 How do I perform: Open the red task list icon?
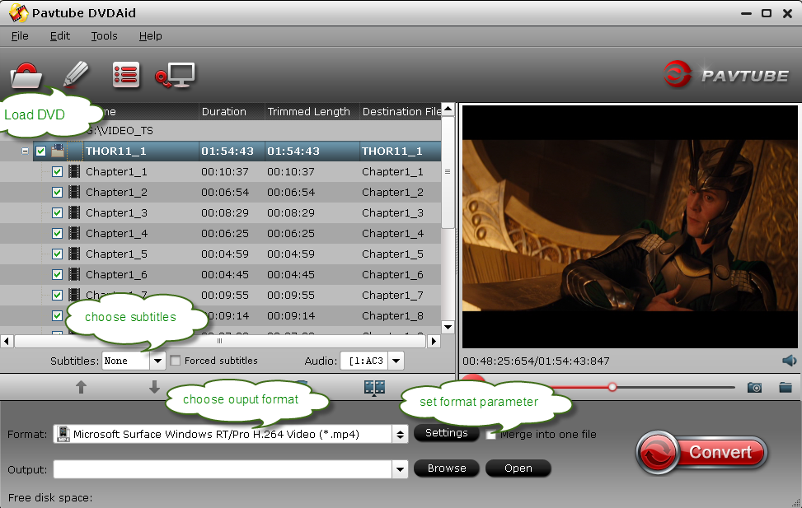point(126,75)
